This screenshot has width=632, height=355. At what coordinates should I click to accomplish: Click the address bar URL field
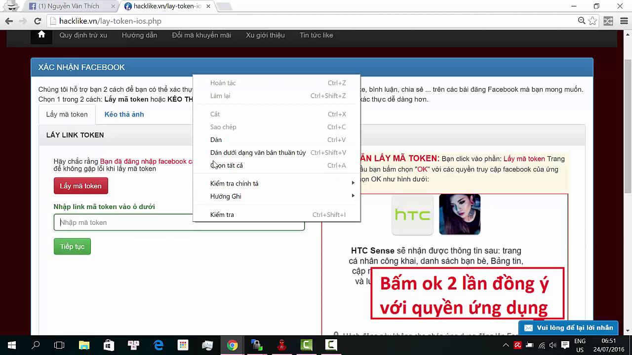316,21
